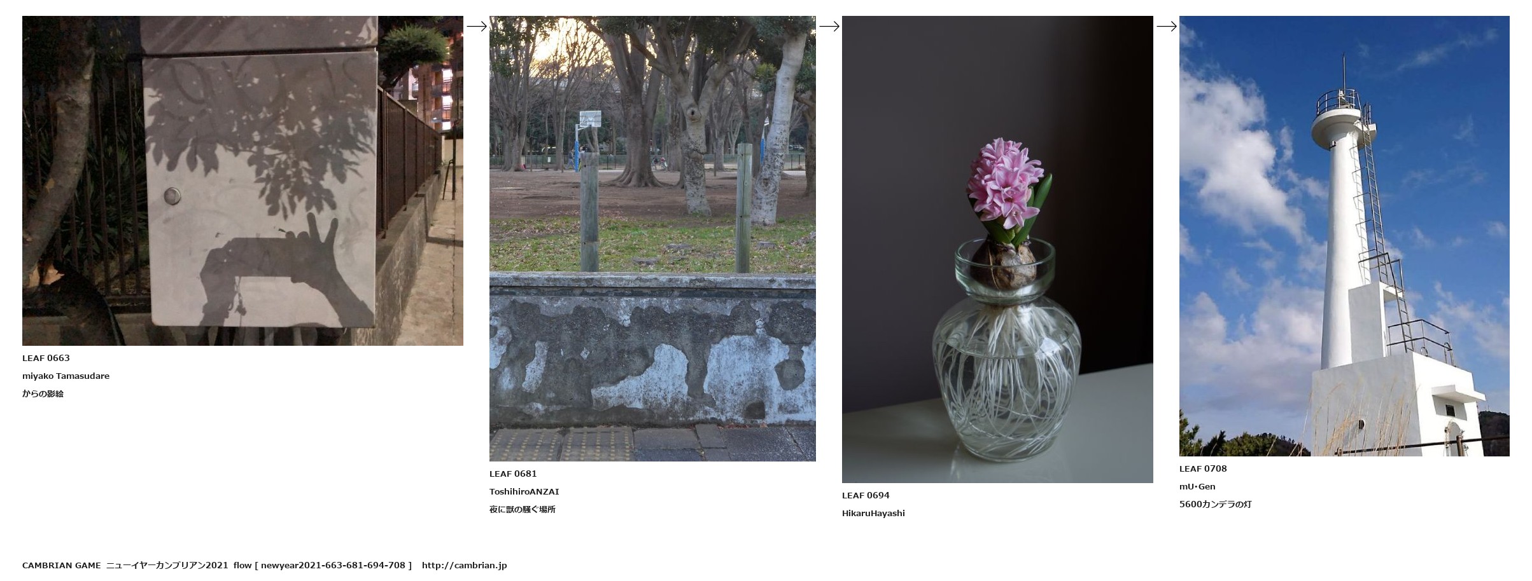The width and height of the screenshot is (1532, 581).
Task: Open the hand shadow photo LEAF 0663
Action: click(x=242, y=181)
